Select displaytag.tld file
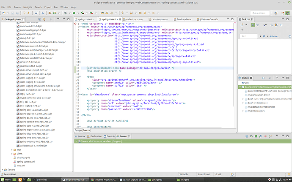 23,158
